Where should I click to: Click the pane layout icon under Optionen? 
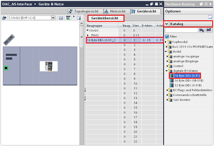[210, 17]
